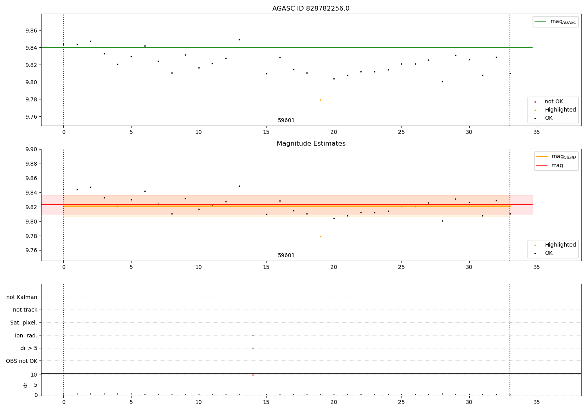This screenshot has height=411, width=587.
Task: Click x-axis tick 35 in bottom panel
Action: 537,402
